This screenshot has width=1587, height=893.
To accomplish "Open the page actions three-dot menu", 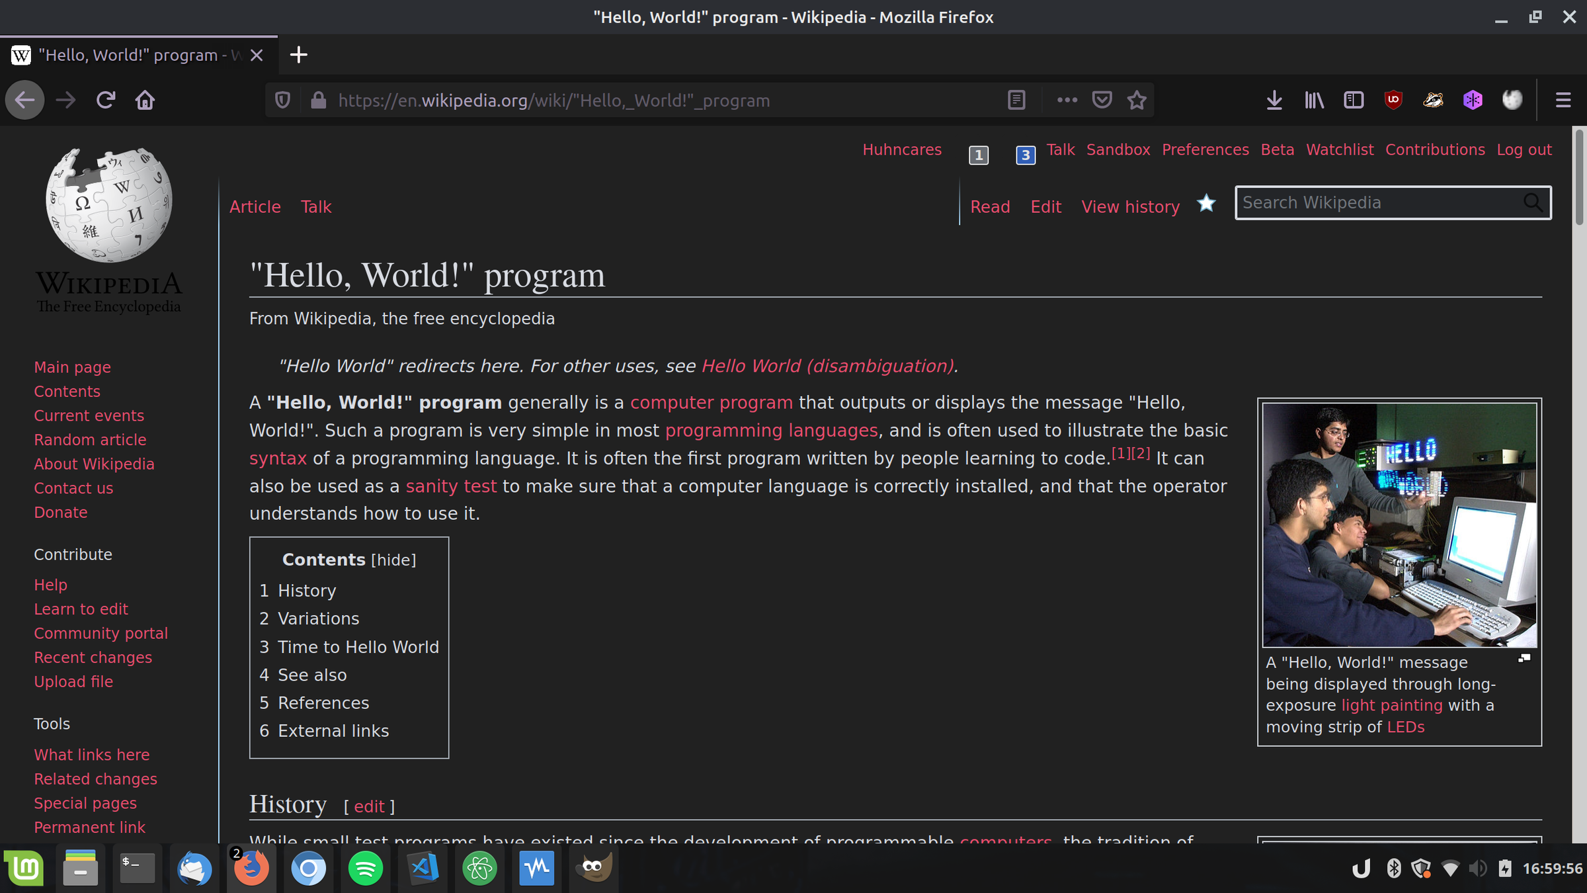I will (1067, 100).
